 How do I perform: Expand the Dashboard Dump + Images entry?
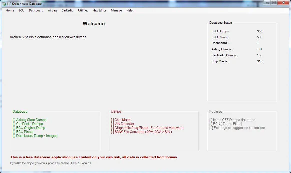click(x=35, y=136)
